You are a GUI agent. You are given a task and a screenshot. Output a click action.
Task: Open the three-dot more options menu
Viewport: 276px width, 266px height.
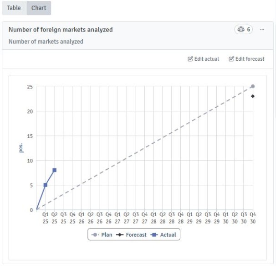[x=262, y=29]
